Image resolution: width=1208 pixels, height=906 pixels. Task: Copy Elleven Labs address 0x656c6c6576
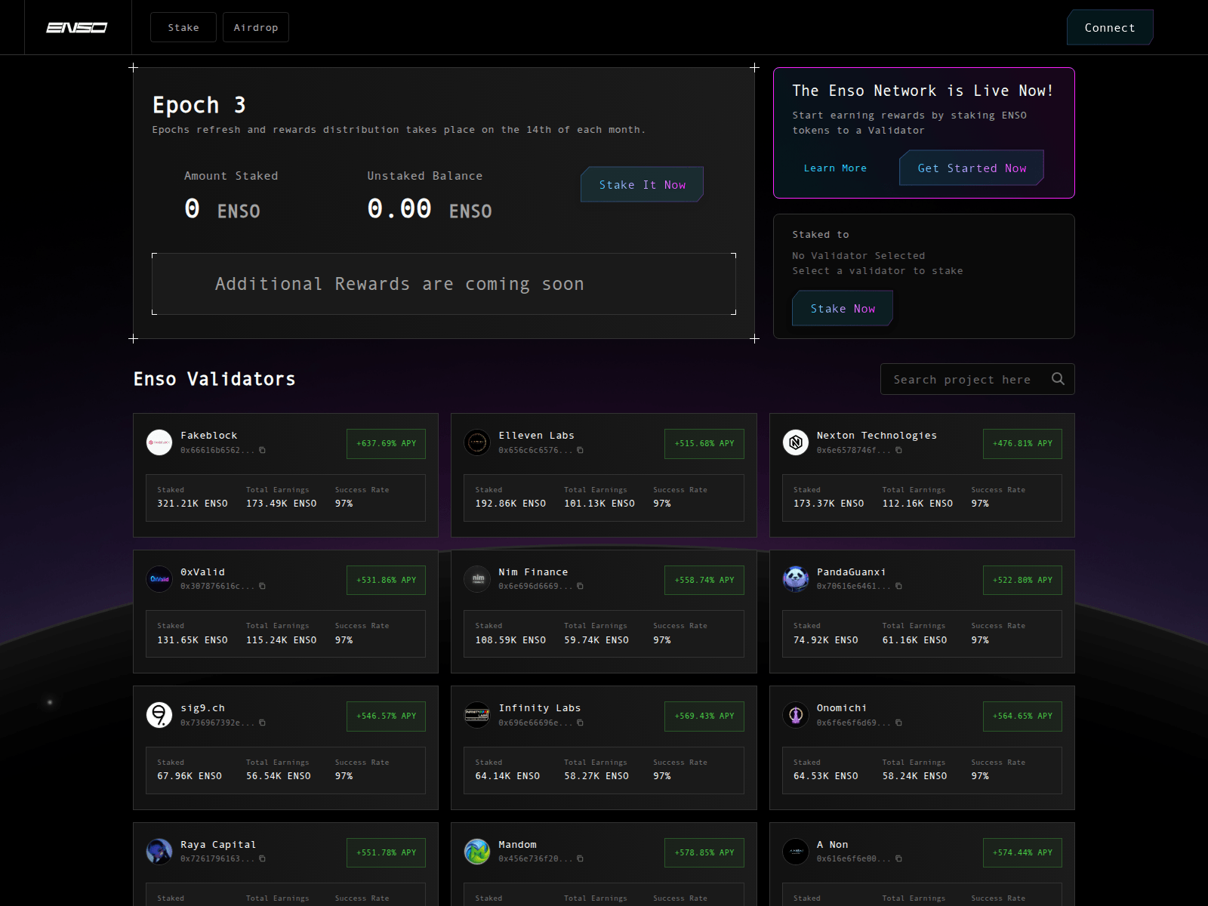pos(580,450)
